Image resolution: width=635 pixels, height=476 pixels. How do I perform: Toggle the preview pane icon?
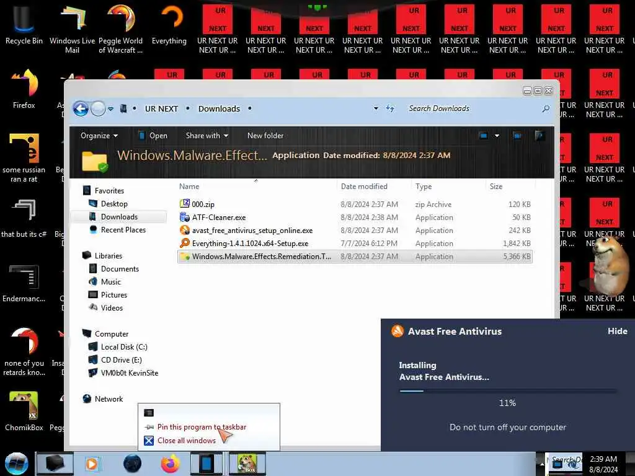(517, 136)
